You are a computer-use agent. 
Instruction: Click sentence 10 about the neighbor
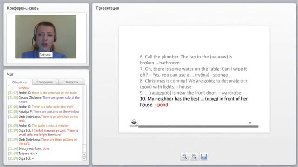click(194, 102)
